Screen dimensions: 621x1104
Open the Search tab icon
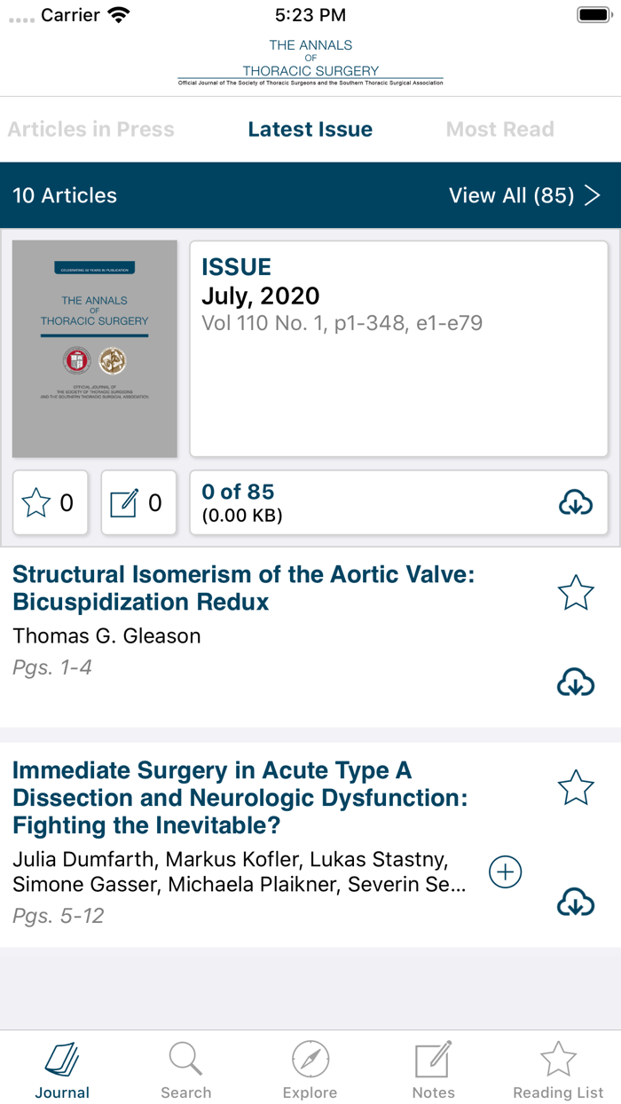pyautogui.click(x=185, y=1069)
